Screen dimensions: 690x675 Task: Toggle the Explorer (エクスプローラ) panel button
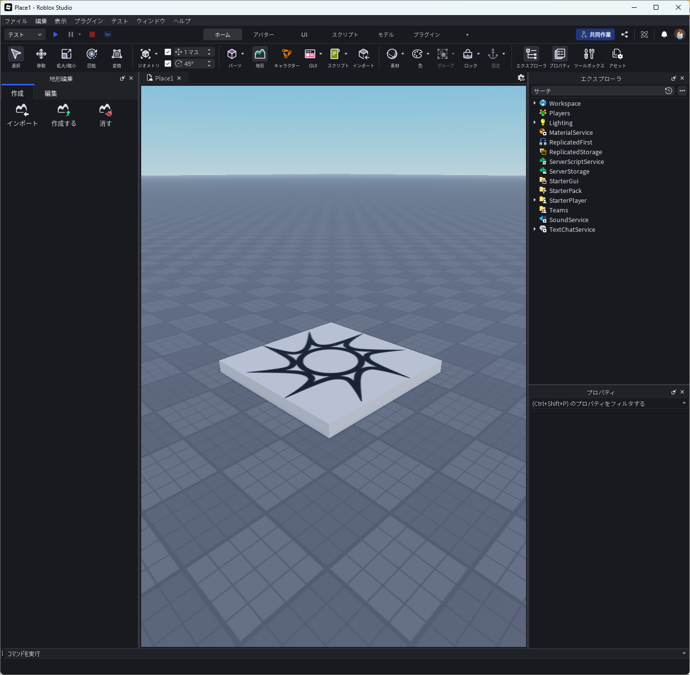pos(531,57)
